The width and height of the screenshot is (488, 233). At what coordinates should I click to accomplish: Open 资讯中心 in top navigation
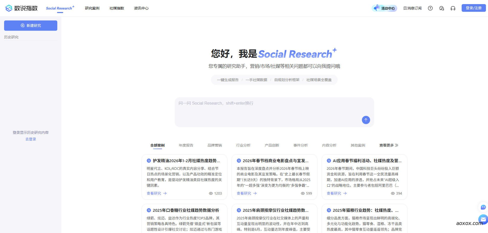click(141, 8)
